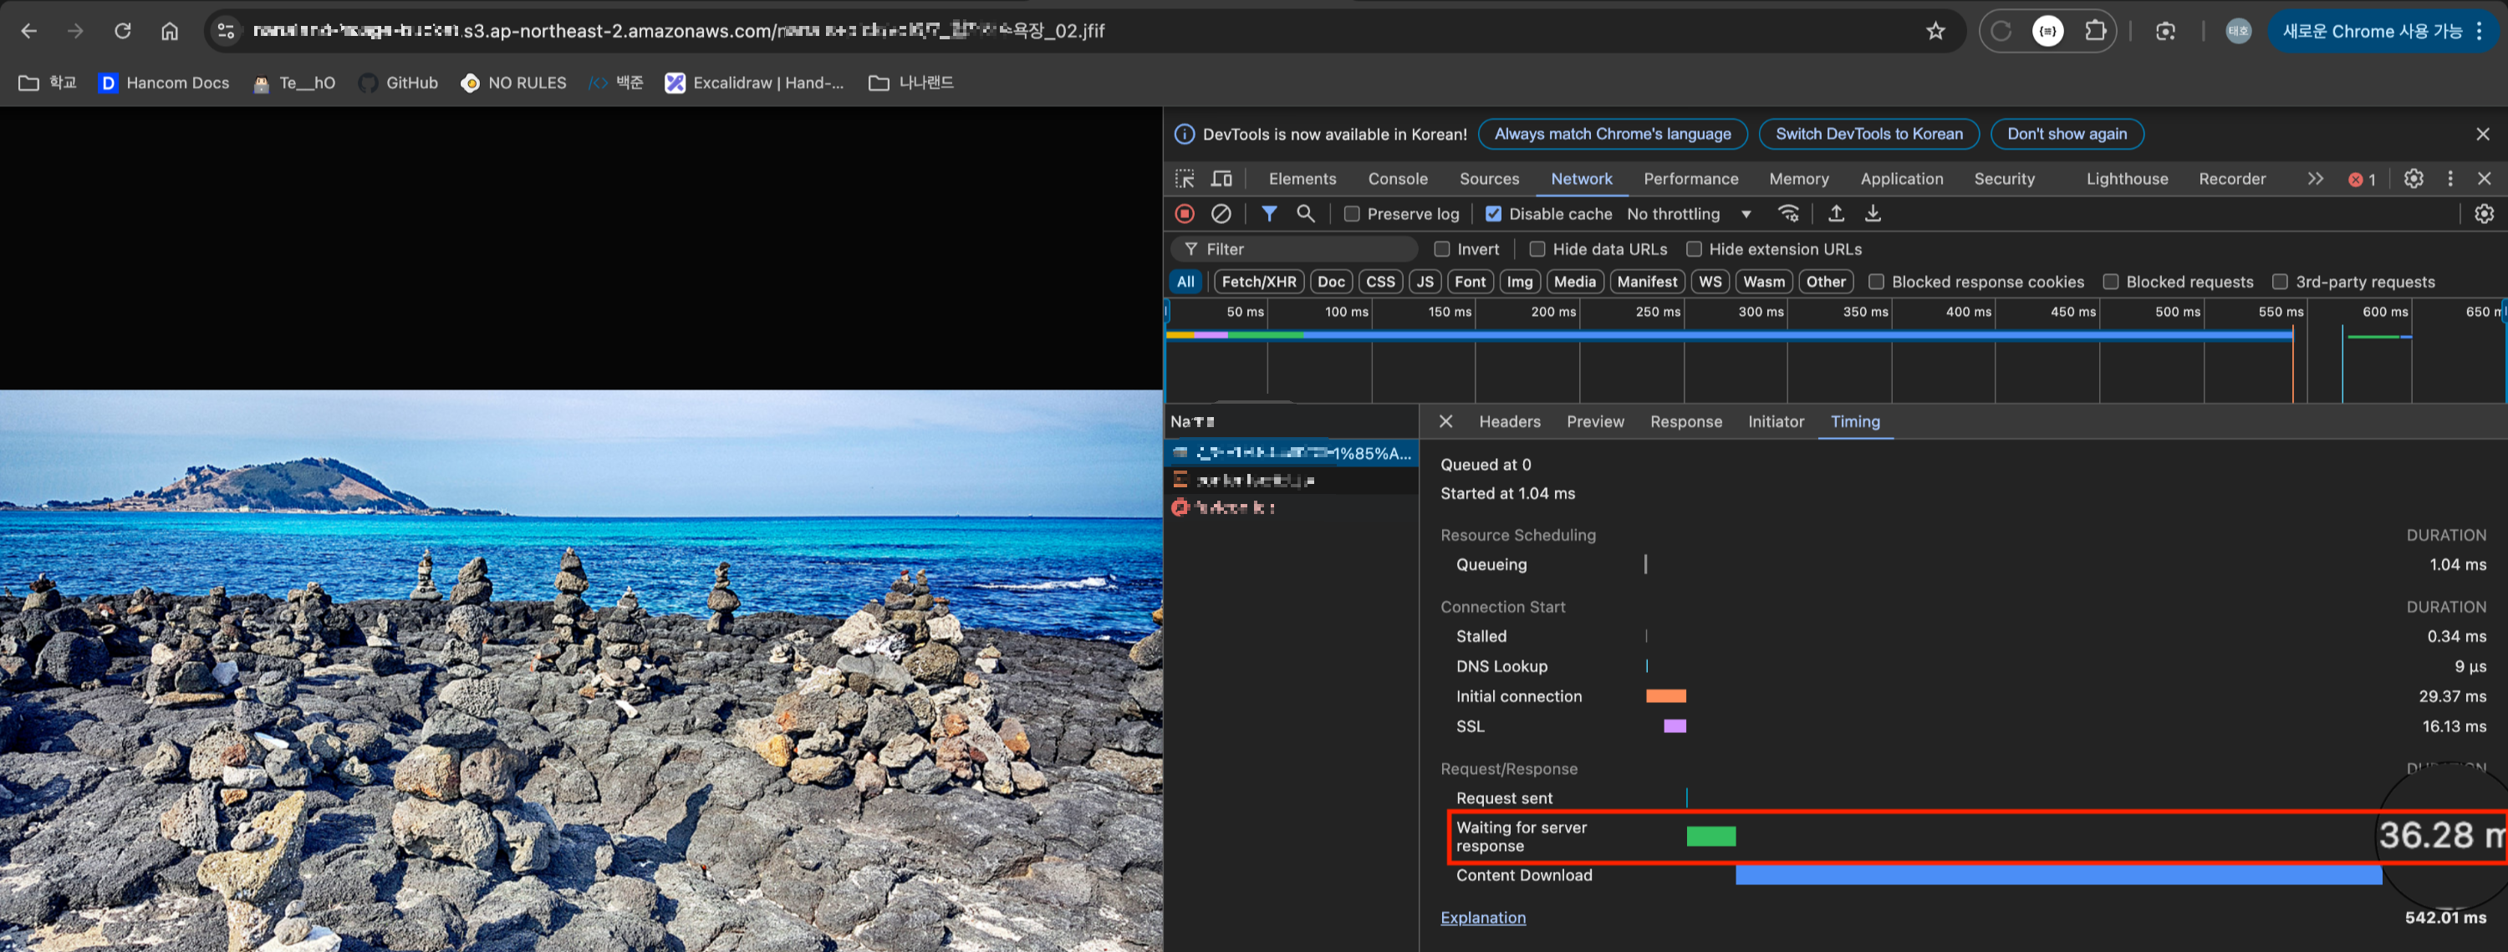The height and width of the screenshot is (952, 2508).
Task: Switch to the Performance panel tab
Action: pos(1690,178)
